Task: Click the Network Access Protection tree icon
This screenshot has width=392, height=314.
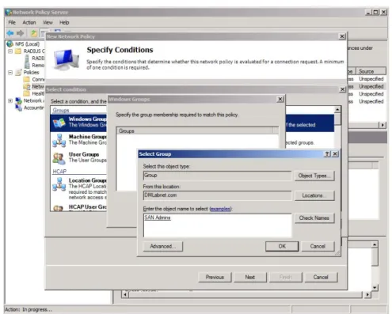Action: tap(18, 100)
